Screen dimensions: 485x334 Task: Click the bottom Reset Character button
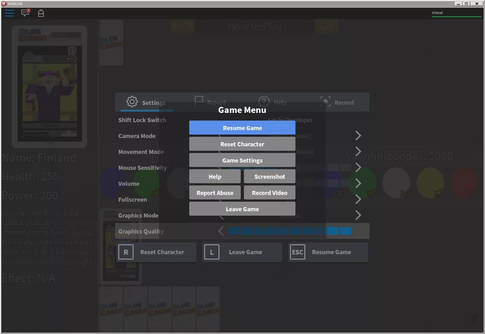pyautogui.click(x=156, y=252)
